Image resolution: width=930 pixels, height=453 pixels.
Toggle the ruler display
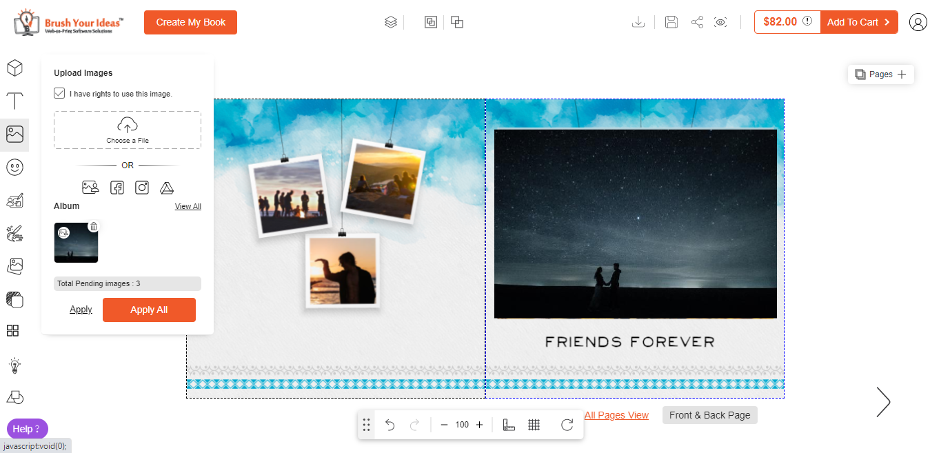(x=508, y=425)
